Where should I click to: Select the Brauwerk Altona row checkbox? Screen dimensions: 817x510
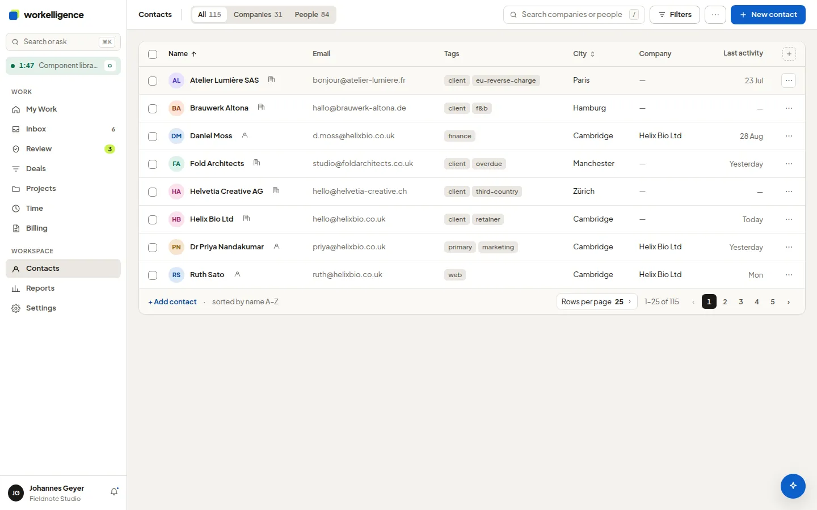153,109
